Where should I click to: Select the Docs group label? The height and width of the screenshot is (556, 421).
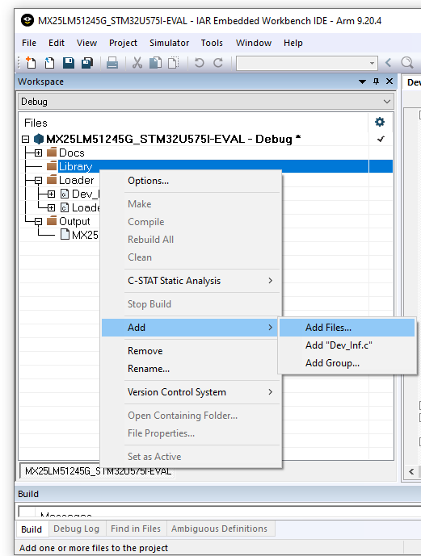[x=72, y=153]
